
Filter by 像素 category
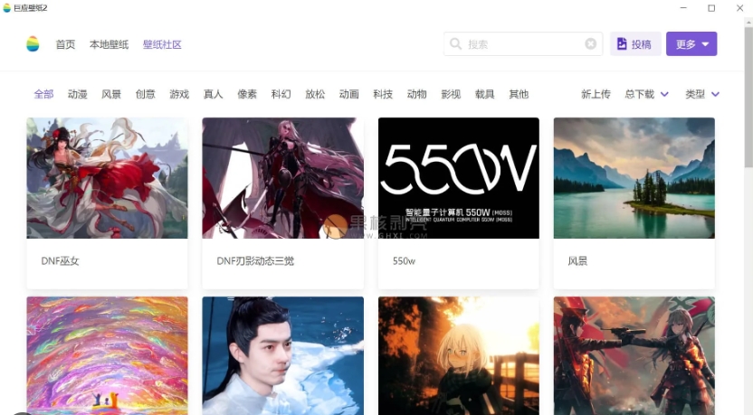coord(247,94)
